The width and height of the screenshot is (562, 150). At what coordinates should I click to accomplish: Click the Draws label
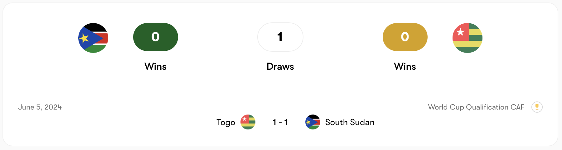280,67
